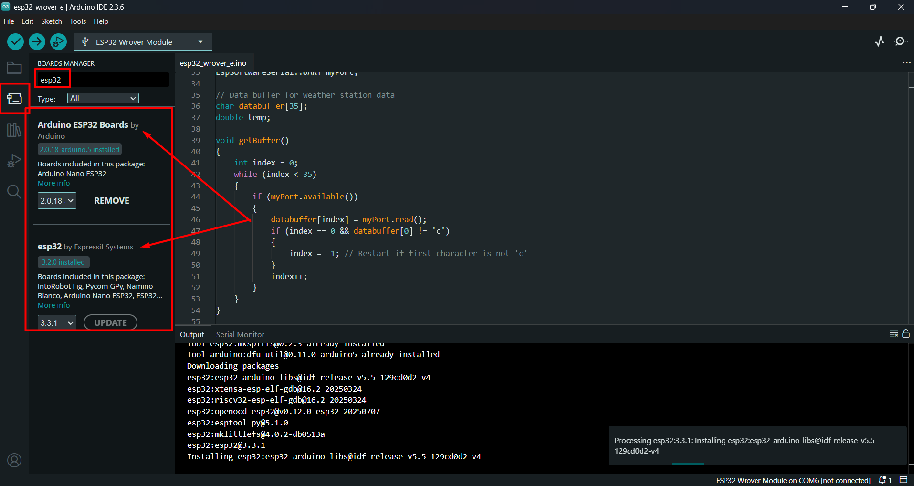The height and width of the screenshot is (486, 914).
Task: Open the board Type filter dropdown
Action: [103, 98]
